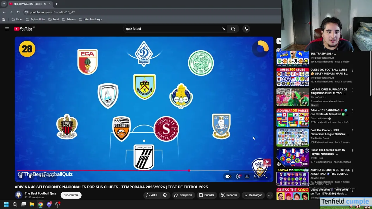View site information icon in address bar
Image resolution: width=372 pixels, height=209 pixels.
pyautogui.click(x=26, y=12)
